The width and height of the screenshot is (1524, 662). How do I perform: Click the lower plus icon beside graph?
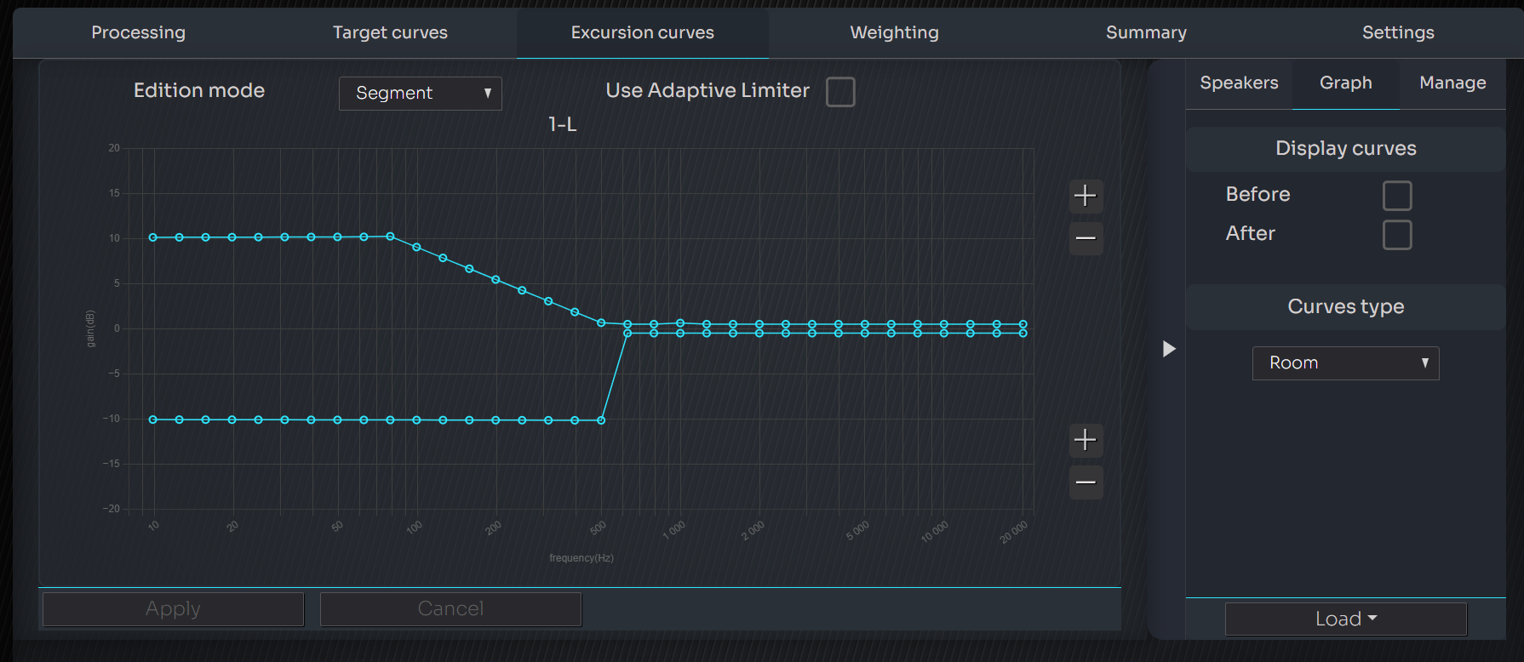pos(1086,440)
